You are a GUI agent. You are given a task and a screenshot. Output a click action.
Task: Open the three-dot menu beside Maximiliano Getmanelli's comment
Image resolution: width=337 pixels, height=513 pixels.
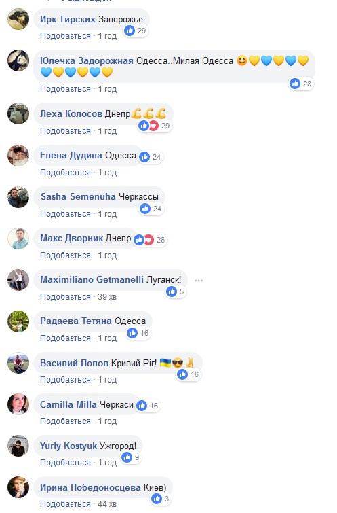(199, 281)
